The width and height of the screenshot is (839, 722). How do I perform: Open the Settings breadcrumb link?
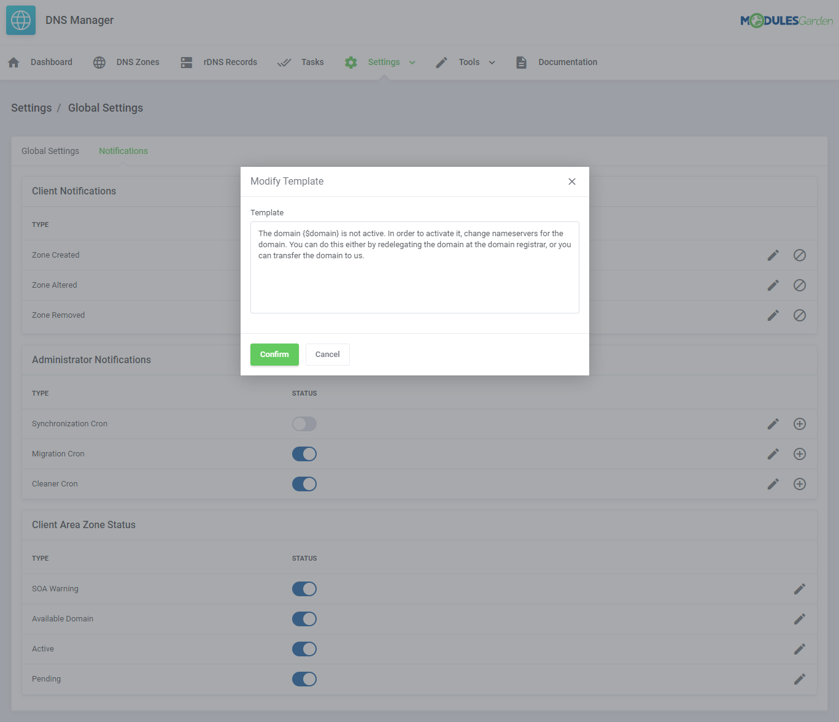[x=31, y=108]
